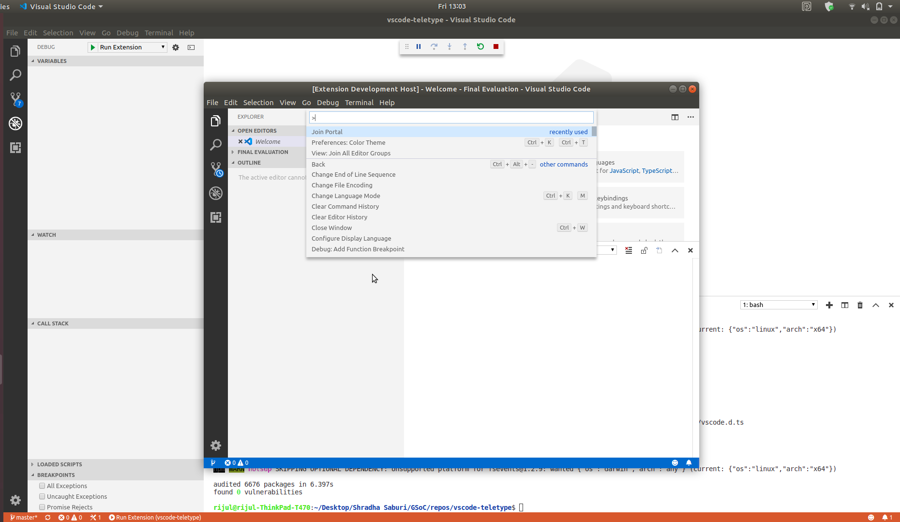Focus the command palette input field
900x522 pixels.
pos(451,118)
